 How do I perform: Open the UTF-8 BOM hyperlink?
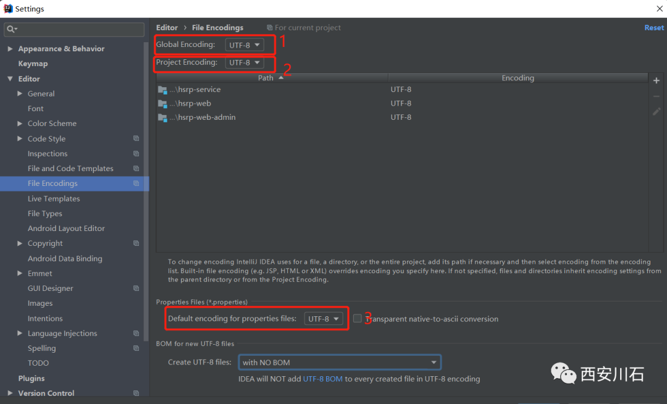tap(322, 379)
